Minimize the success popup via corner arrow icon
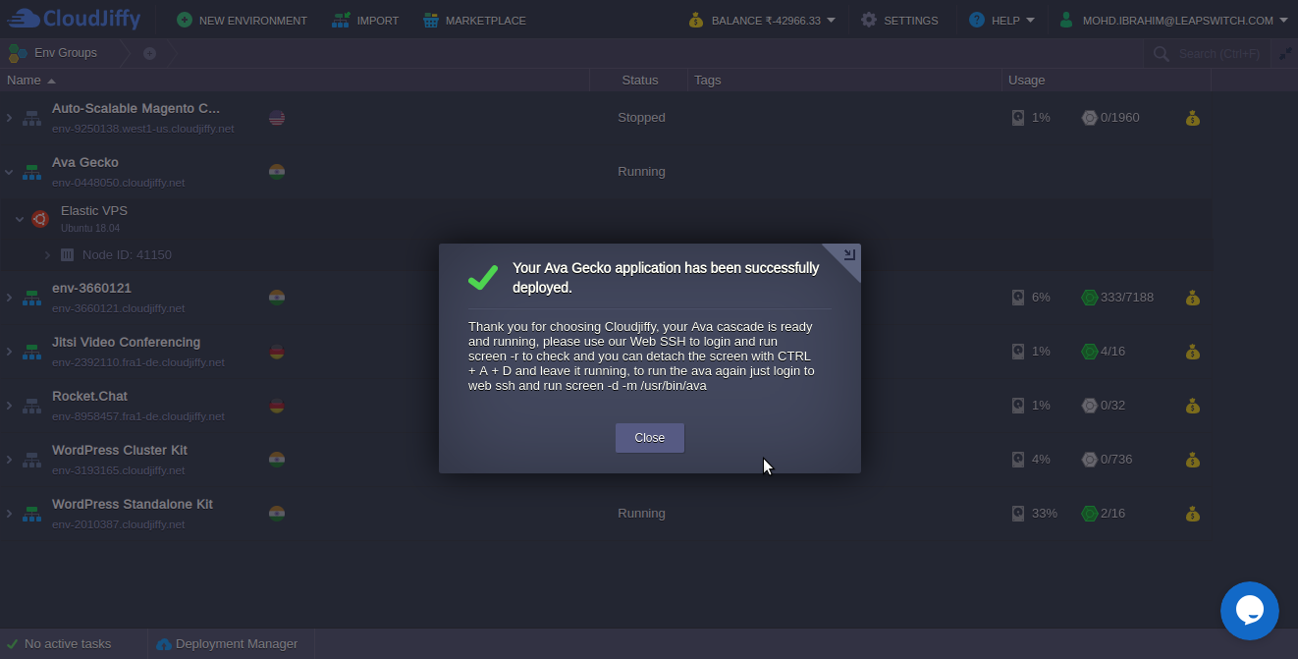1298x659 pixels. [849, 255]
